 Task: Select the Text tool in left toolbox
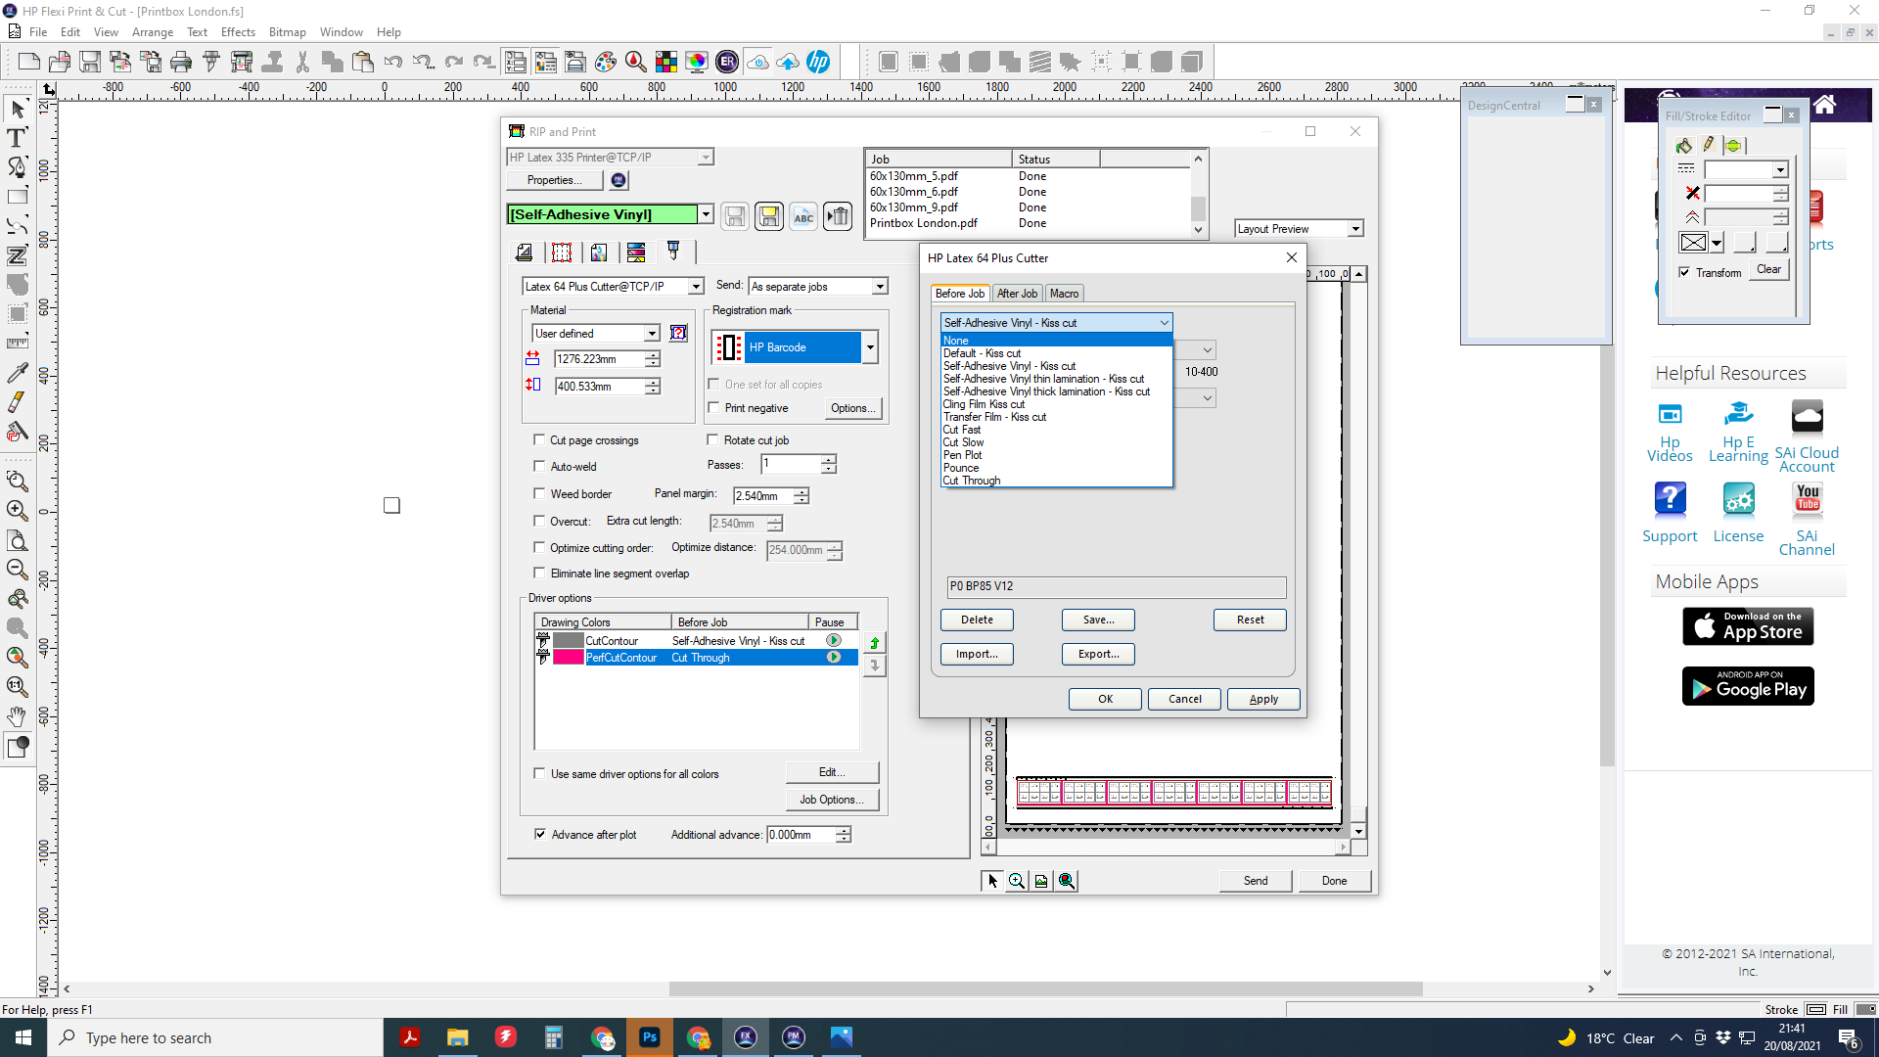(x=17, y=138)
